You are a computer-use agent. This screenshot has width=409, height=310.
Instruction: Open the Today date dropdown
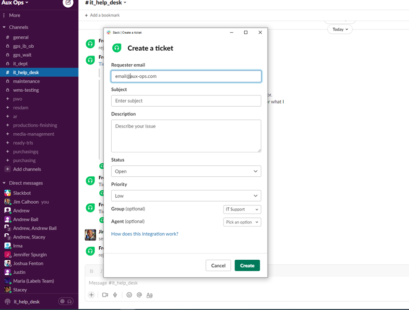click(x=340, y=30)
